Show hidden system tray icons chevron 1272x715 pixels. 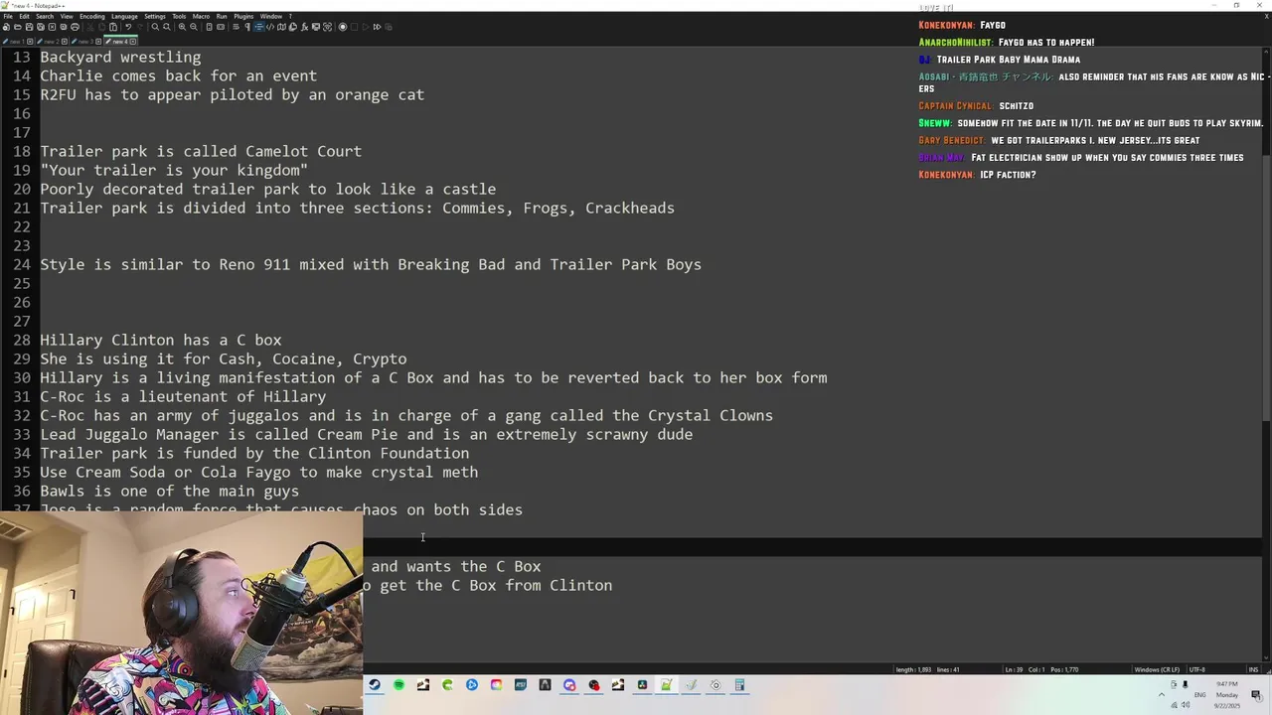coord(1162,695)
